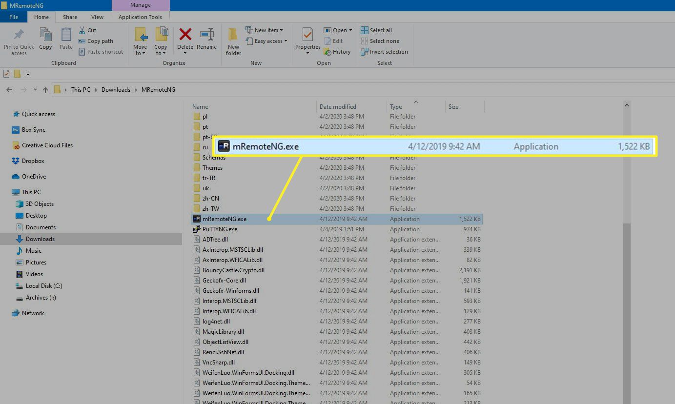Image resolution: width=675 pixels, height=404 pixels.
Task: Select Pictures in navigation pane
Action: 36,263
